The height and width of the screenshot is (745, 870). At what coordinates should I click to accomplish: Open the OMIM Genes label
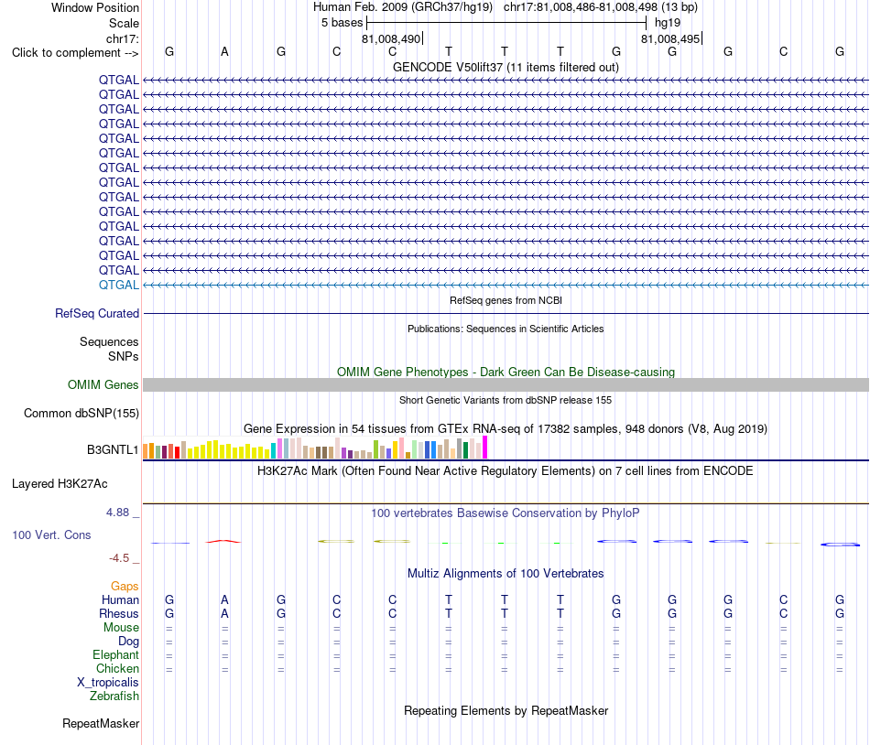click(x=103, y=384)
